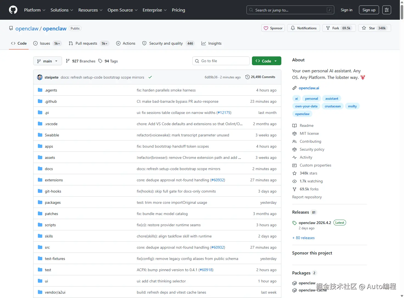Click the green check status icon
This screenshot has height=298, width=404.
pyautogui.click(x=150, y=77)
